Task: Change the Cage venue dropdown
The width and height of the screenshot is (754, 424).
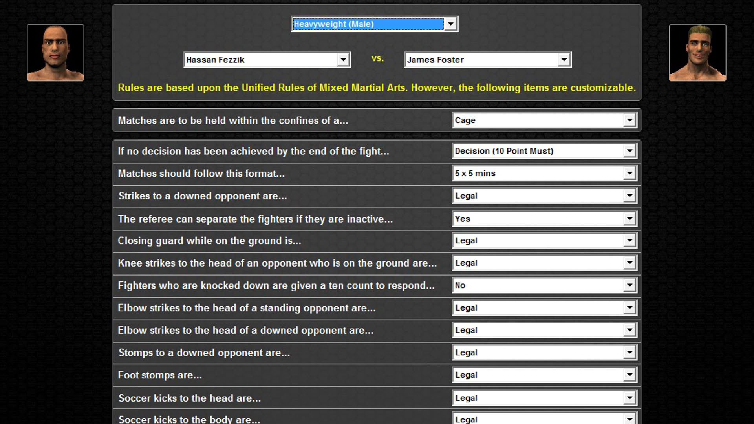Action: 544,120
